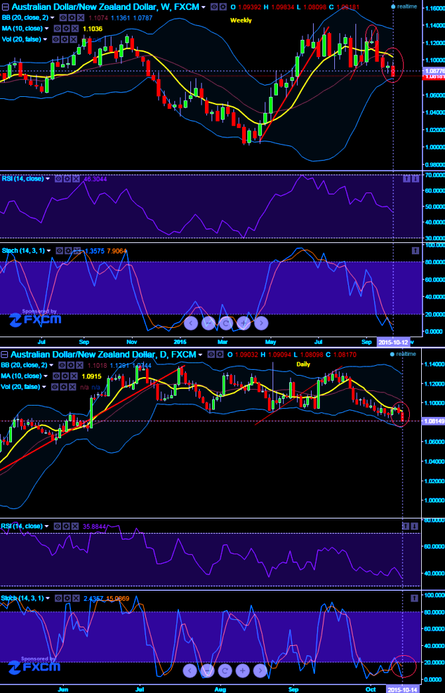Zoom in daily chart with plus button
445x693 pixels.
[x=242, y=670]
